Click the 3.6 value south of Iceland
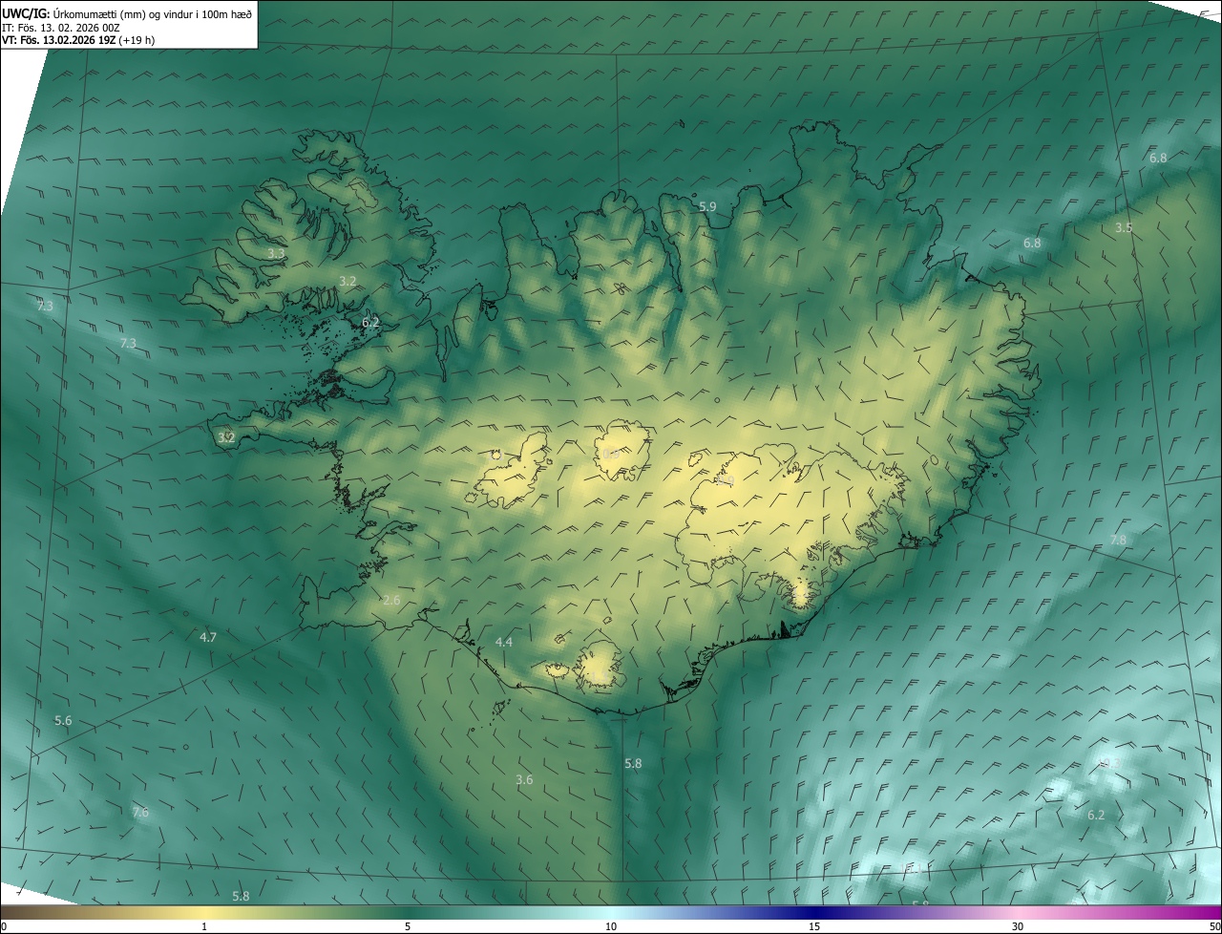The height and width of the screenshot is (934, 1222). 524,780
